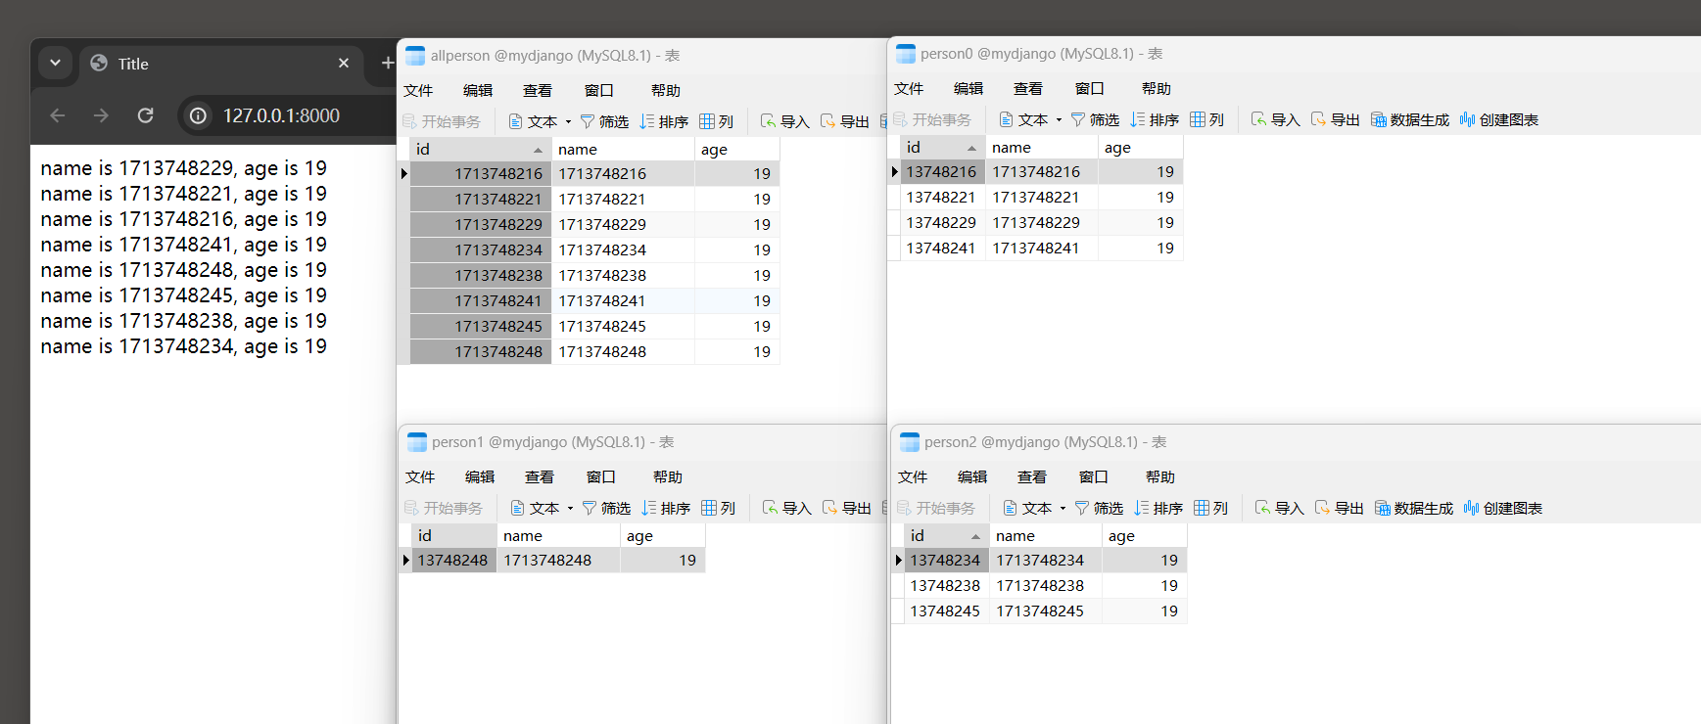
Task: Open 帮助 menu in person2 window
Action: 1160,476
